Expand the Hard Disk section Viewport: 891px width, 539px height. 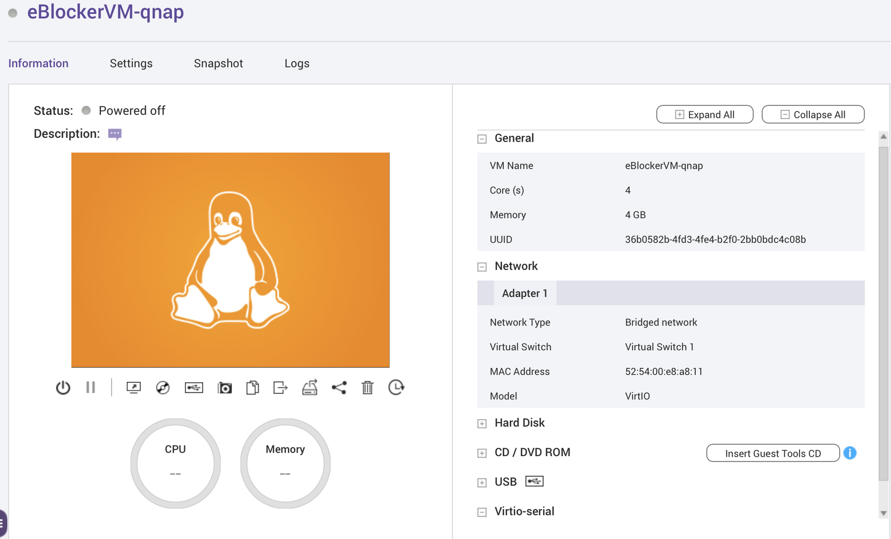[x=482, y=424]
